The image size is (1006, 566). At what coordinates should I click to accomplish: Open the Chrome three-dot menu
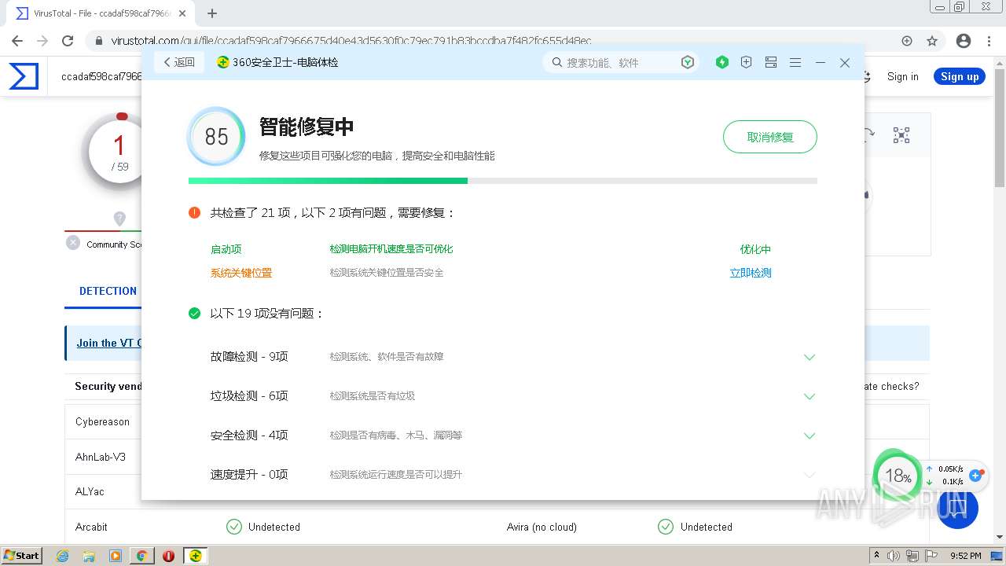989,41
